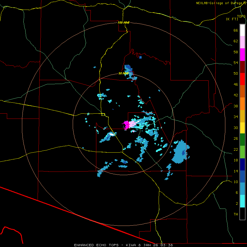The image size is (247, 247).
Task: Click the magenta high echo top cell
Action: pos(126,125)
